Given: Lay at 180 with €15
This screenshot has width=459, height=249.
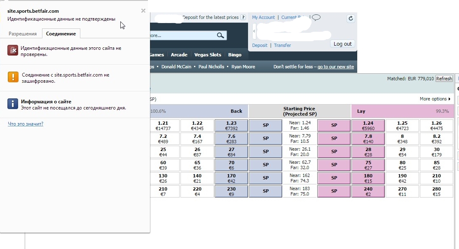Looking at the screenshot, I should [x=368, y=178].
